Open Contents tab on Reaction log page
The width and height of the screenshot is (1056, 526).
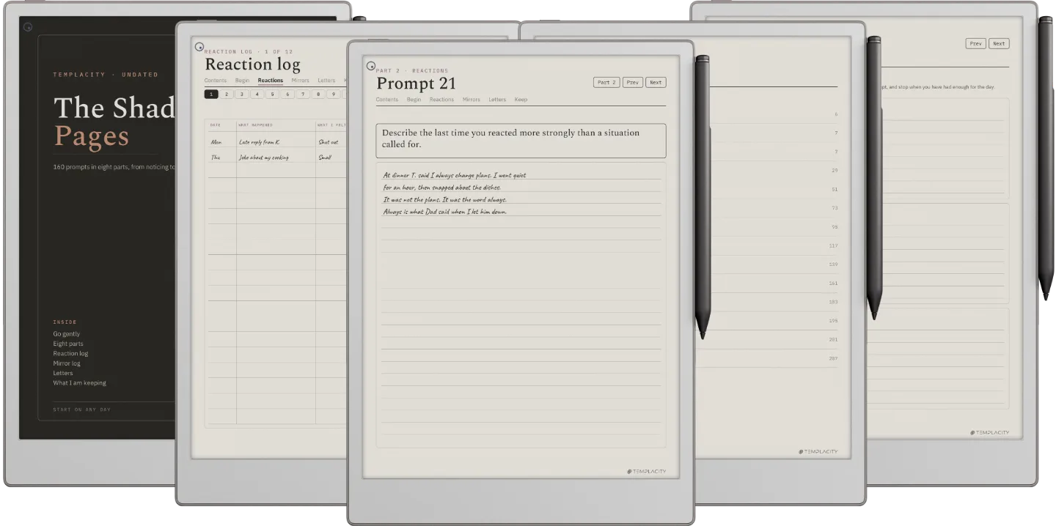click(x=216, y=81)
